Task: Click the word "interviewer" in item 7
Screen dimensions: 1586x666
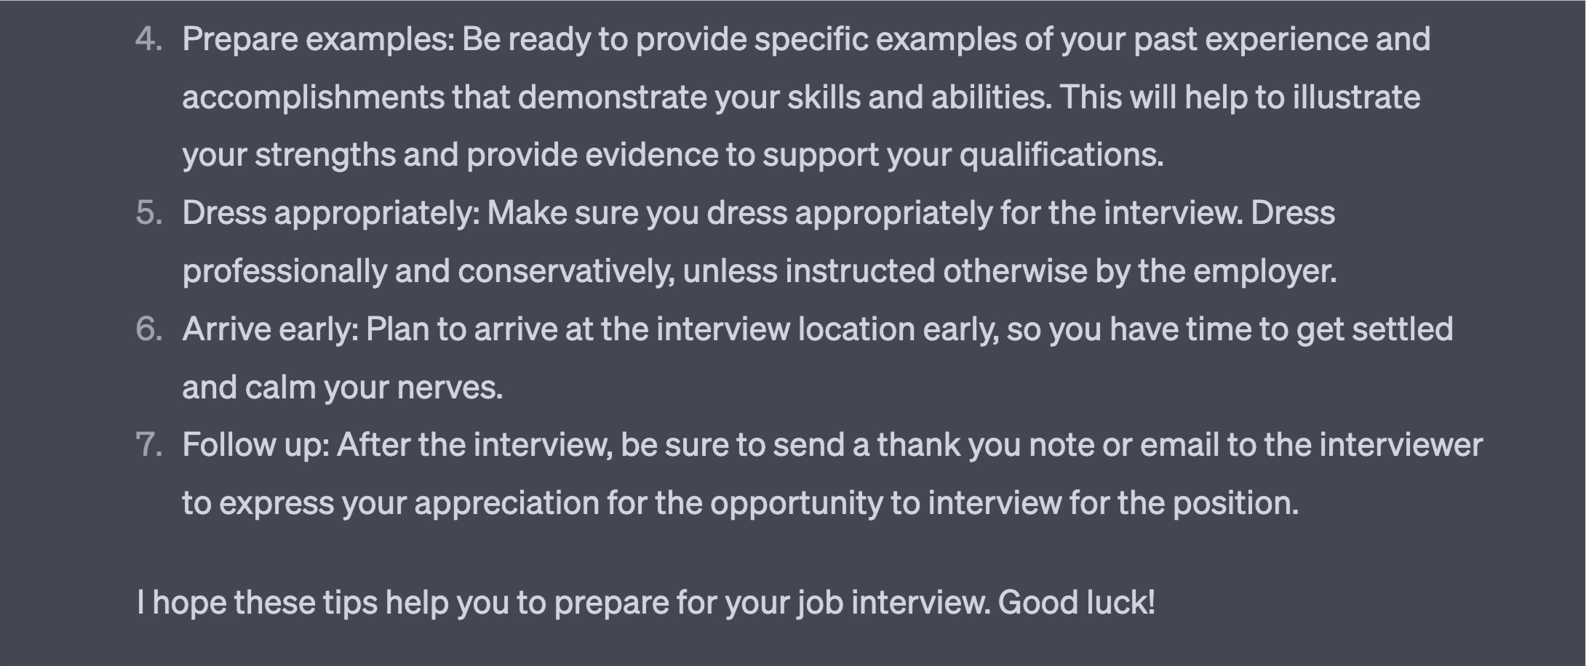Action: [x=1400, y=445]
